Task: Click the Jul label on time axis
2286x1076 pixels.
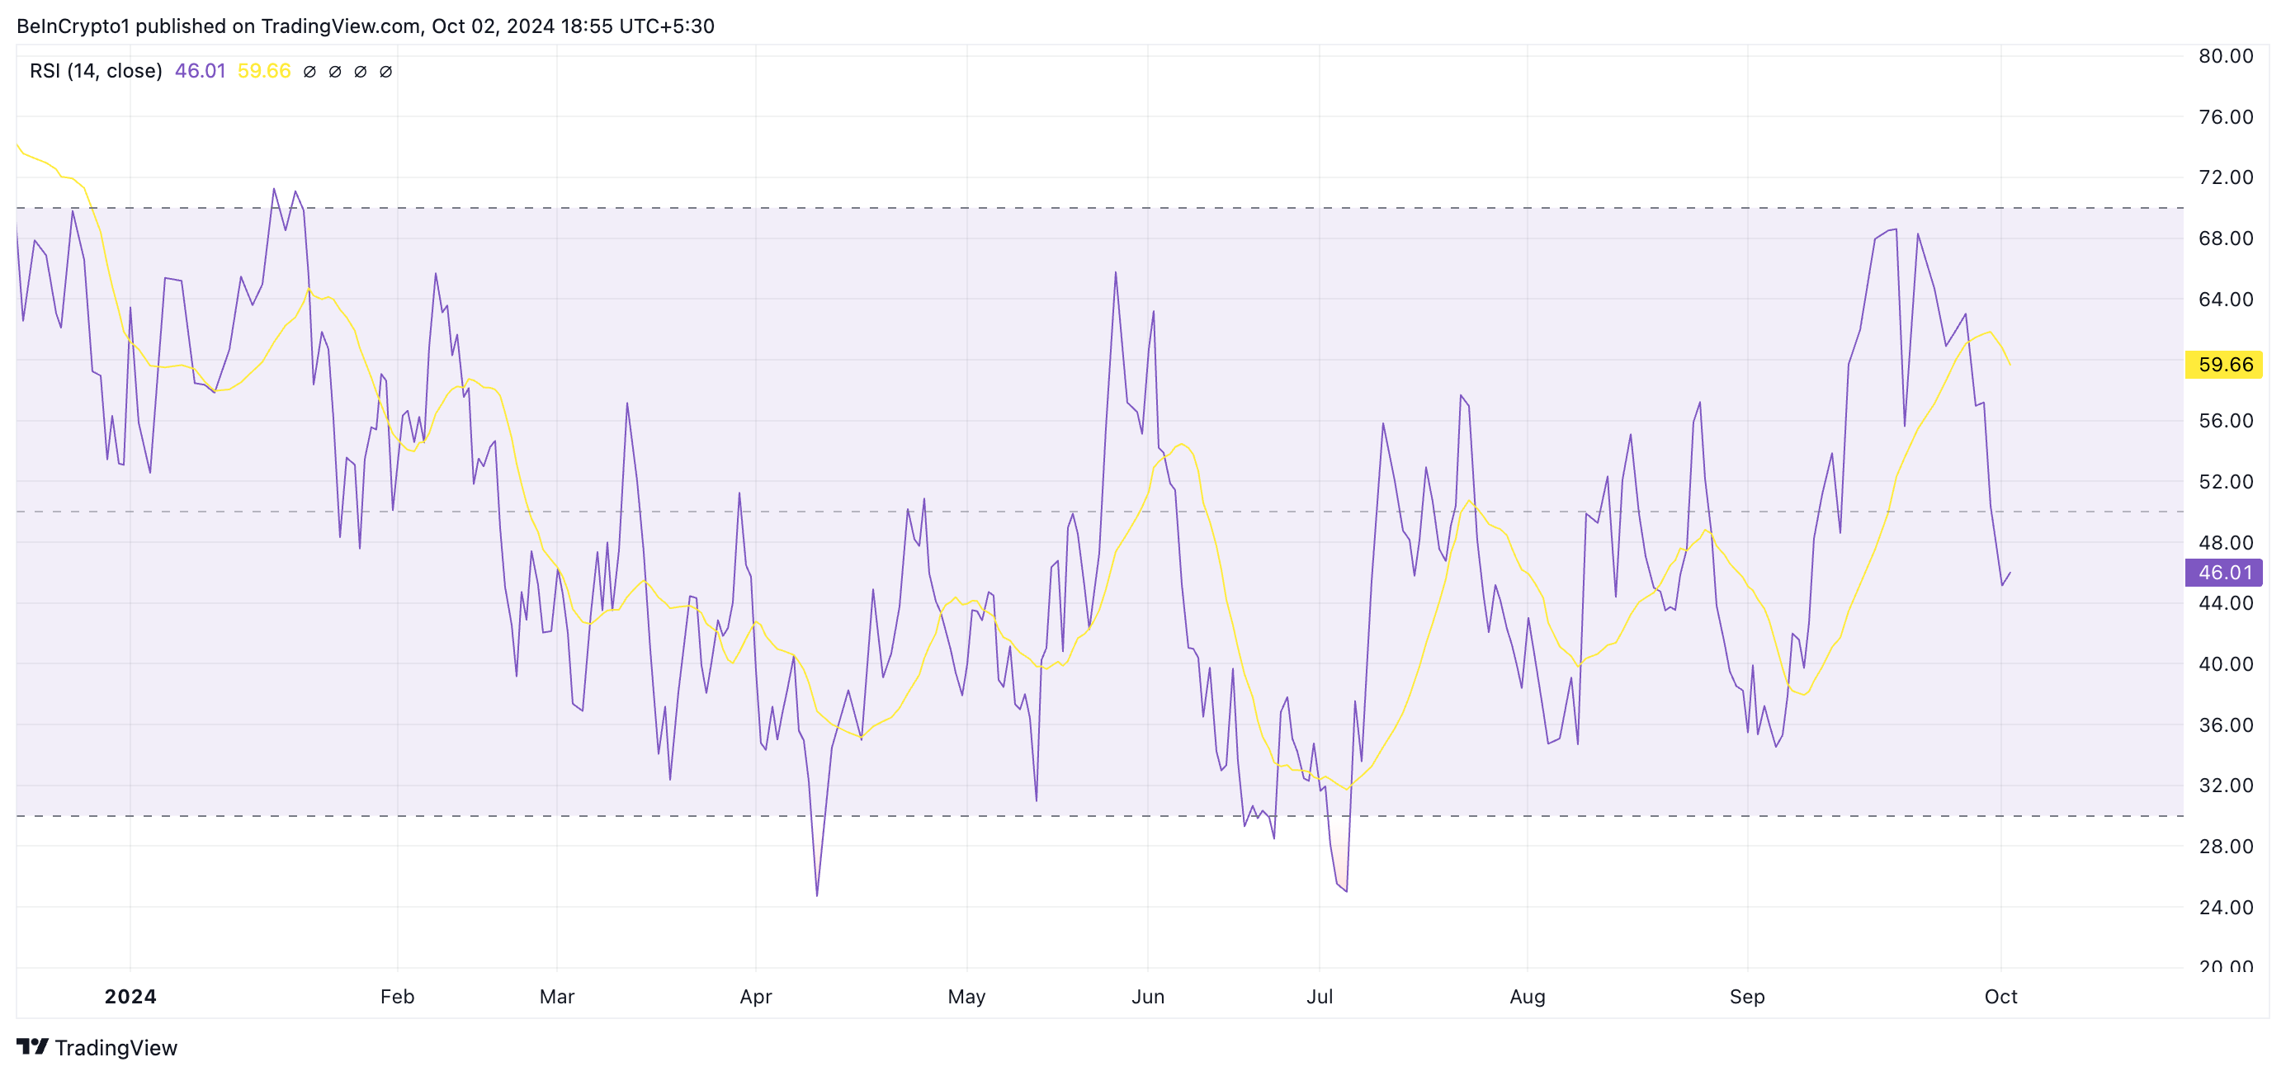Action: point(1319,996)
